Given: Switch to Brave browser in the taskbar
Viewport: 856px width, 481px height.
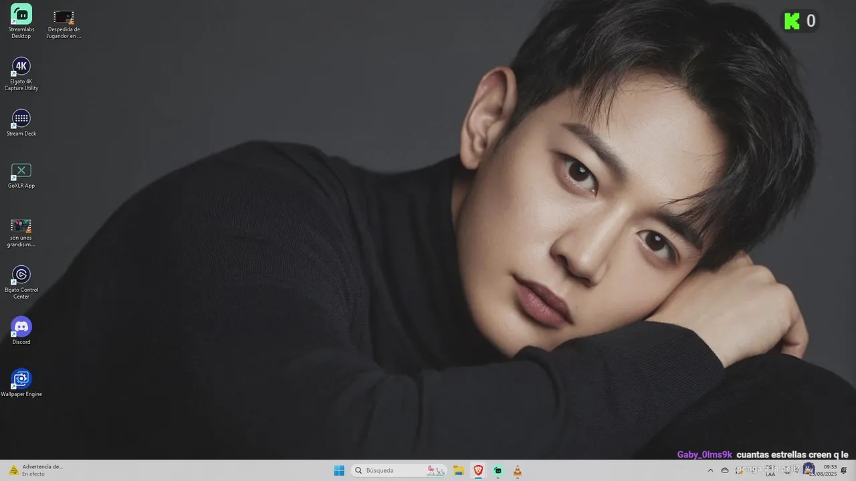Looking at the screenshot, I should click(x=478, y=470).
